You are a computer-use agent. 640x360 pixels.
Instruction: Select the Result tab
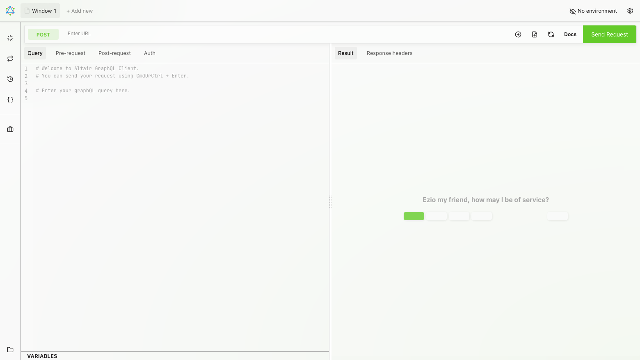[x=346, y=53]
